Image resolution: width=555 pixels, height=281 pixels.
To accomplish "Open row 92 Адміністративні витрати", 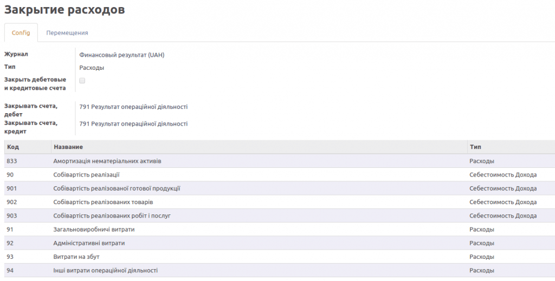I will pyautogui.click(x=280, y=243).
